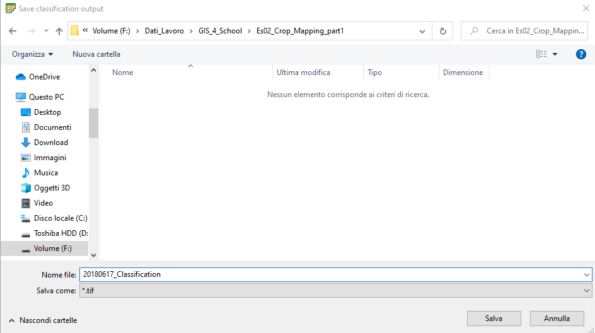
Task: Change view layout icon
Action: [541, 54]
